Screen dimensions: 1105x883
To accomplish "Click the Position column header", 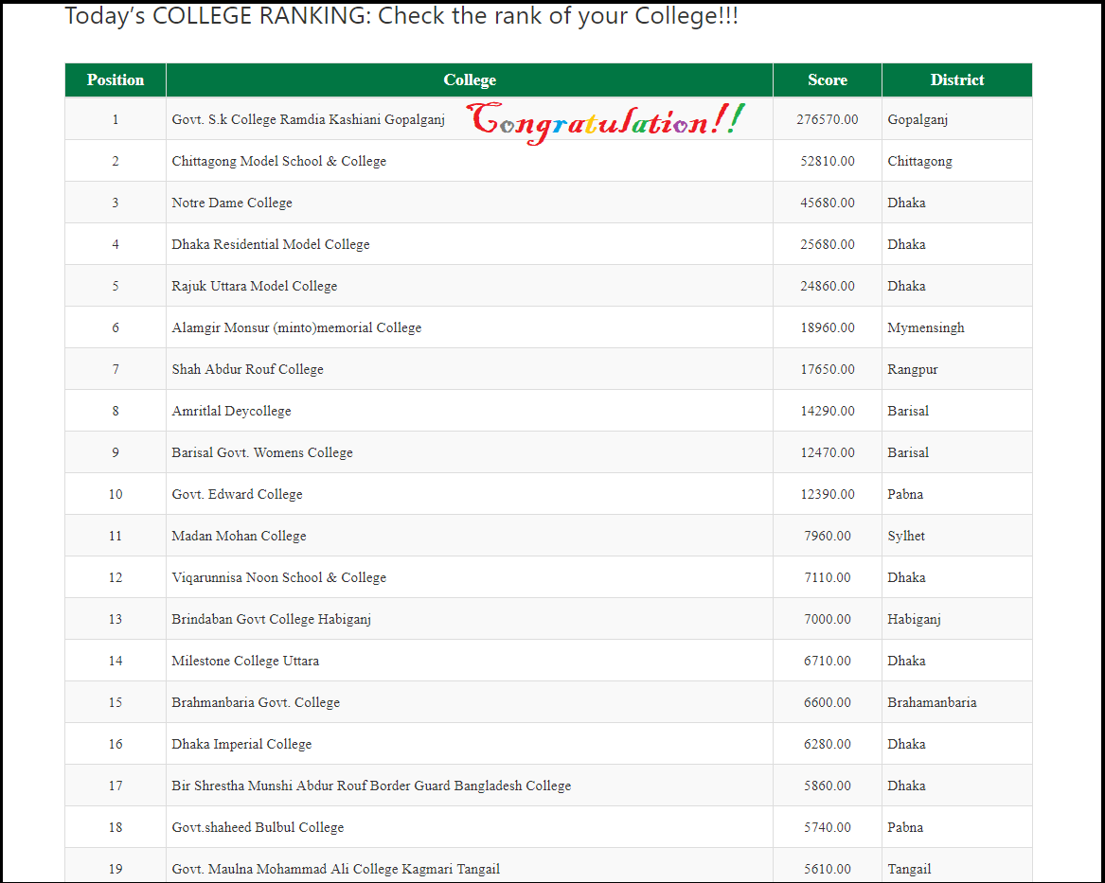I will [116, 79].
